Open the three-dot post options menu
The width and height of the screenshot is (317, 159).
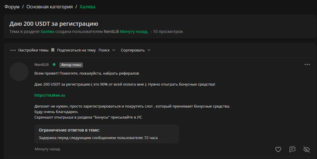click(x=307, y=64)
